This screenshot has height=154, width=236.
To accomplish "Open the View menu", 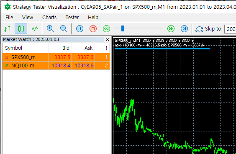I will pyautogui.click(x=28, y=18).
